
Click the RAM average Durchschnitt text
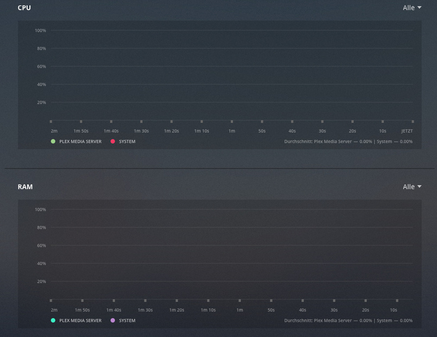[x=349, y=321]
